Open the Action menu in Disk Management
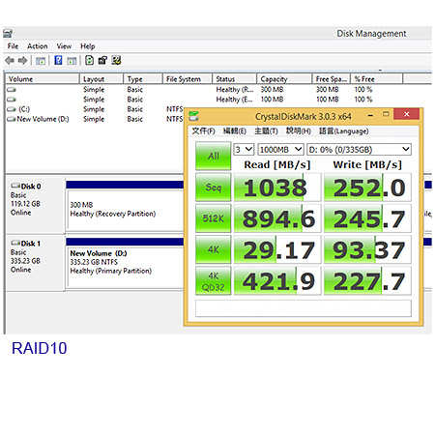 pos(38,46)
